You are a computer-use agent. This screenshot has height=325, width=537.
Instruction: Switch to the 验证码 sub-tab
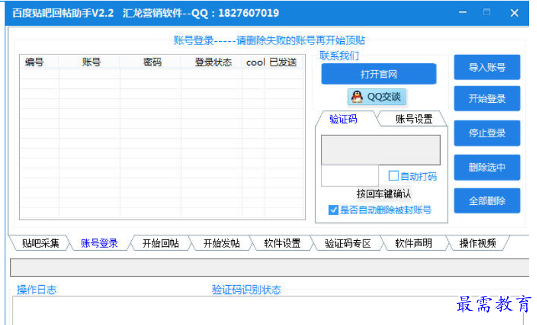pos(343,119)
